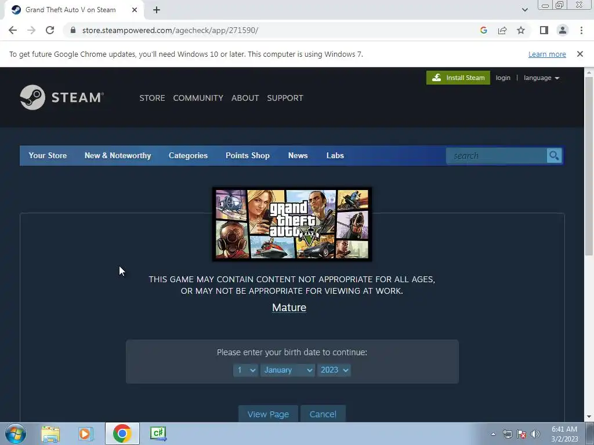
Task: Open the C# application on taskbar
Action: [x=158, y=433]
